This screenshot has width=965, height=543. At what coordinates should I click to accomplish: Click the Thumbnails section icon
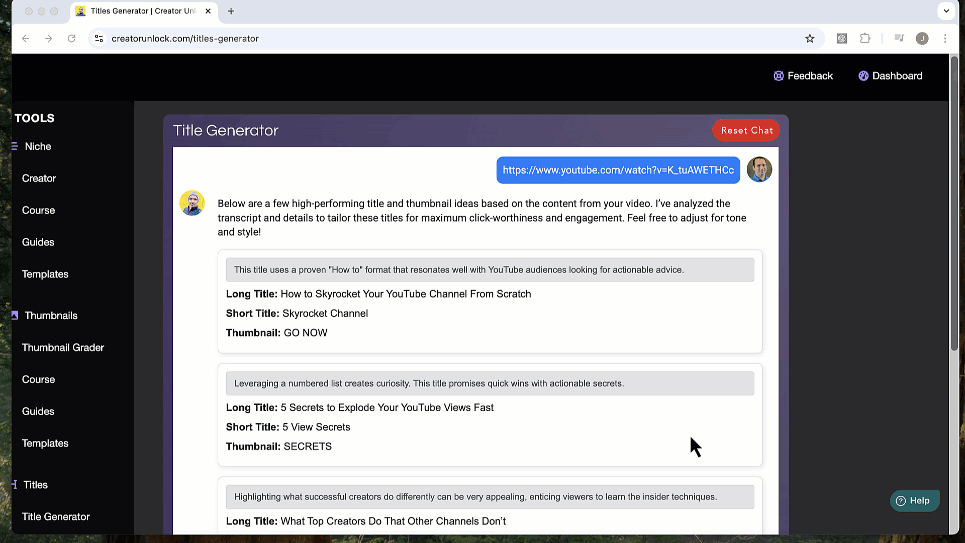point(15,315)
